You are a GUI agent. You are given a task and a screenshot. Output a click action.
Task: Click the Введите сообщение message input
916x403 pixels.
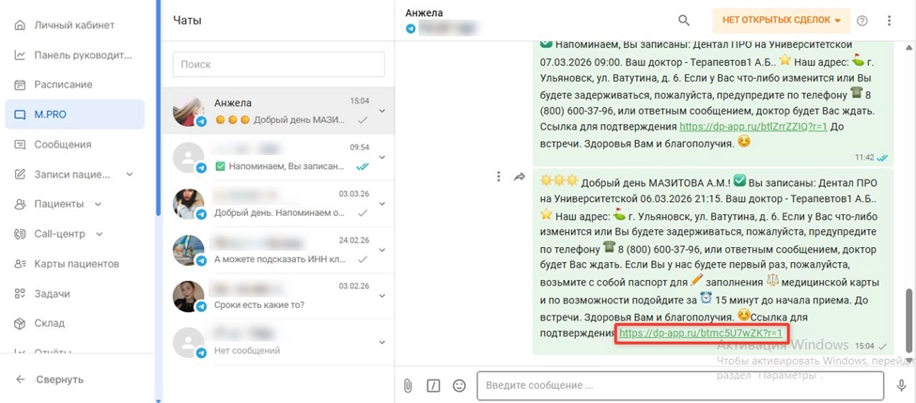(x=680, y=385)
